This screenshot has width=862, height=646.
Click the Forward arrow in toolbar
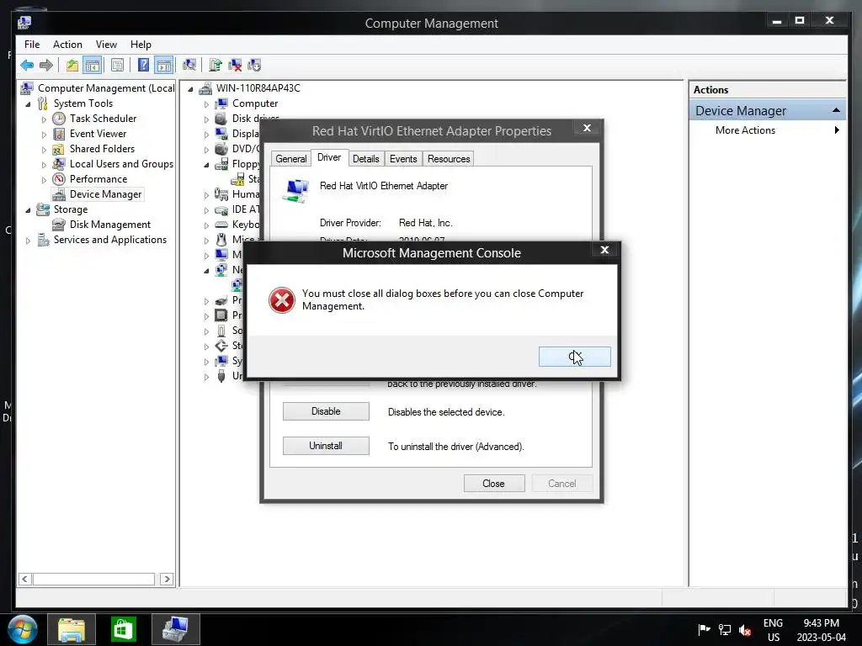(46, 66)
